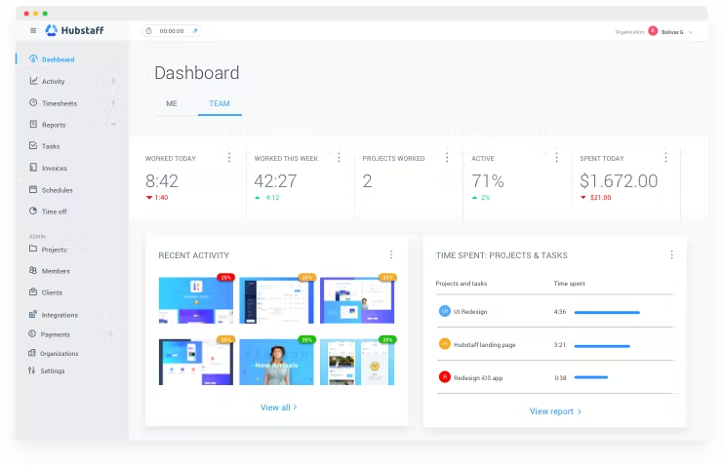Image resolution: width=724 pixels, height=465 pixels.
Task: Click the Dashboard gauge icon in sidebar
Action: coord(33,59)
